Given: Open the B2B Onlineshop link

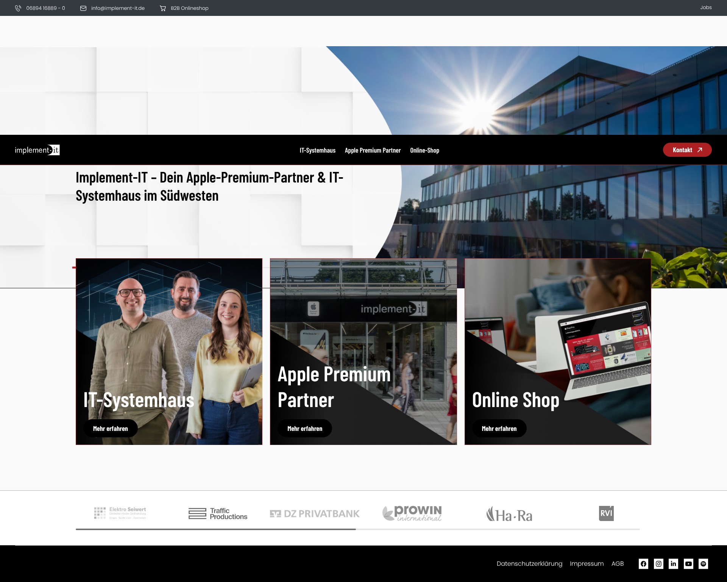Looking at the screenshot, I should point(189,8).
